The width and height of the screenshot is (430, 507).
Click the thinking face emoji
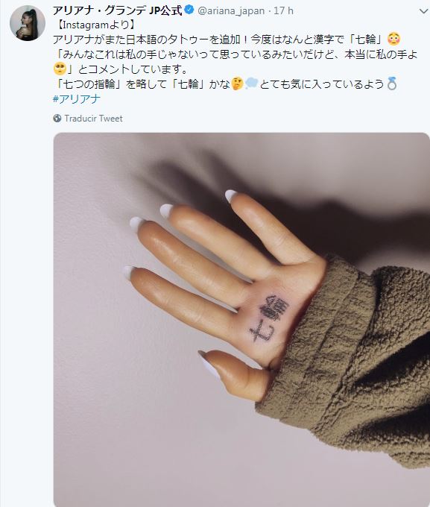tap(237, 84)
